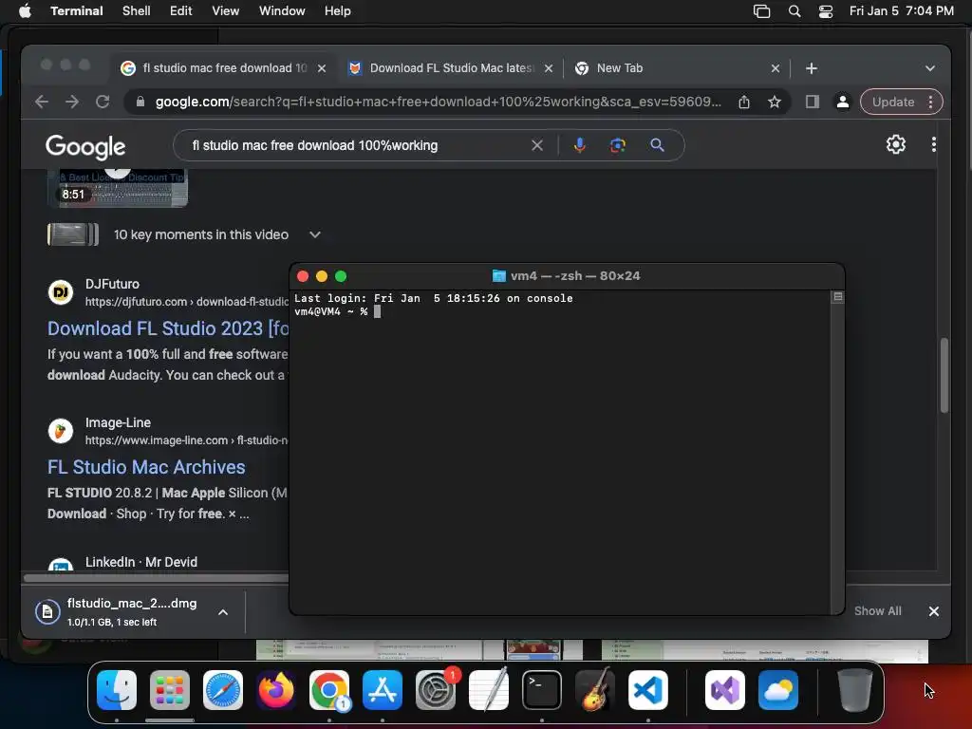
Task: Open the Edit menu in menu bar
Action: point(181,11)
